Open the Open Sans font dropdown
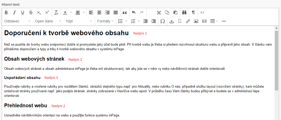281x120 pixels. (x=48, y=21)
